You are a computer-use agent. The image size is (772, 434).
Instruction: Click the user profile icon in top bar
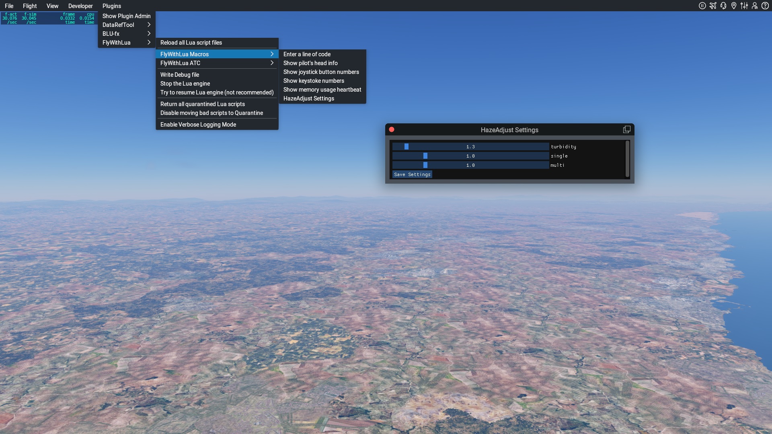click(x=755, y=6)
